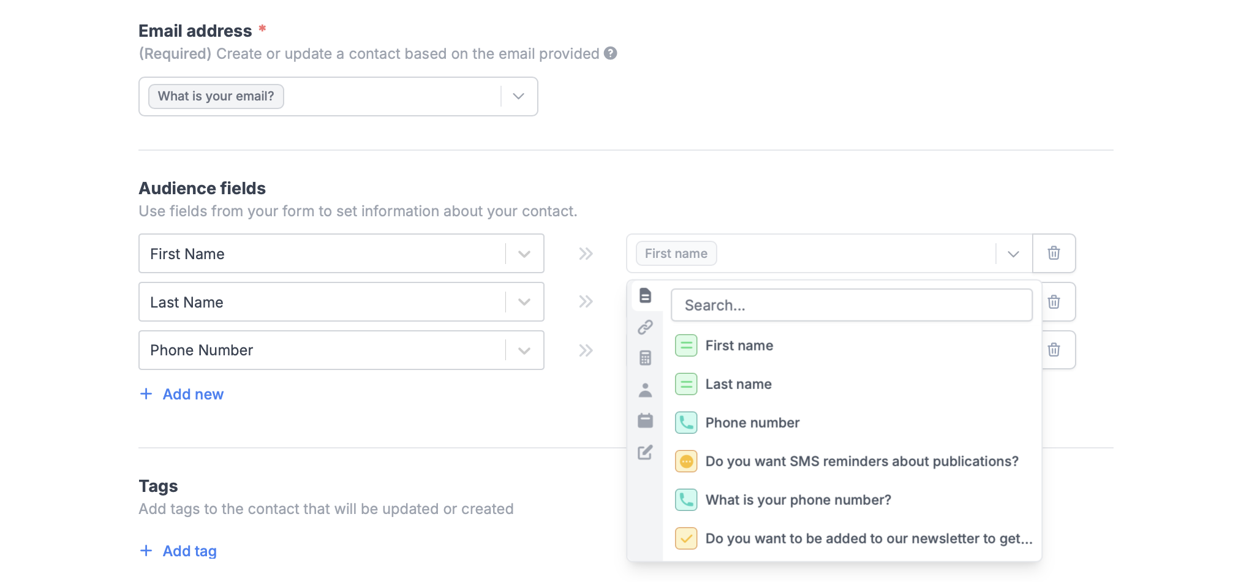This screenshot has height=582, width=1252.
Task: Click the help icon next to Email address description
Action: coord(609,54)
